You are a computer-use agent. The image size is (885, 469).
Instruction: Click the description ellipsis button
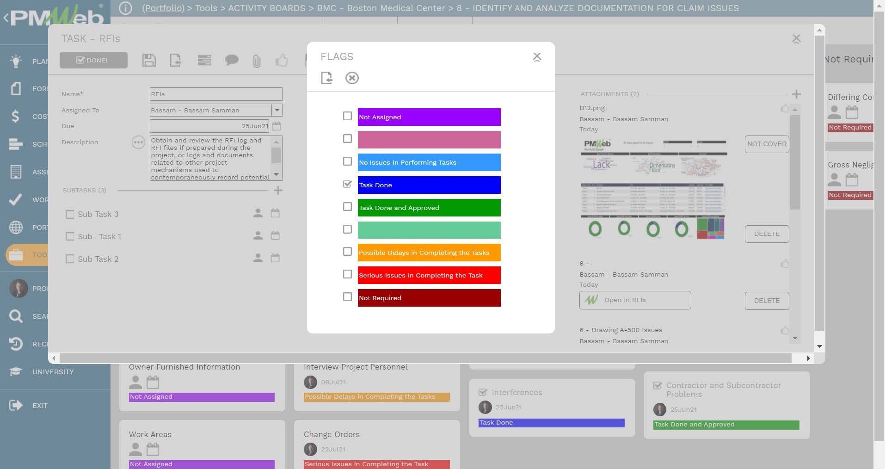[x=138, y=142]
